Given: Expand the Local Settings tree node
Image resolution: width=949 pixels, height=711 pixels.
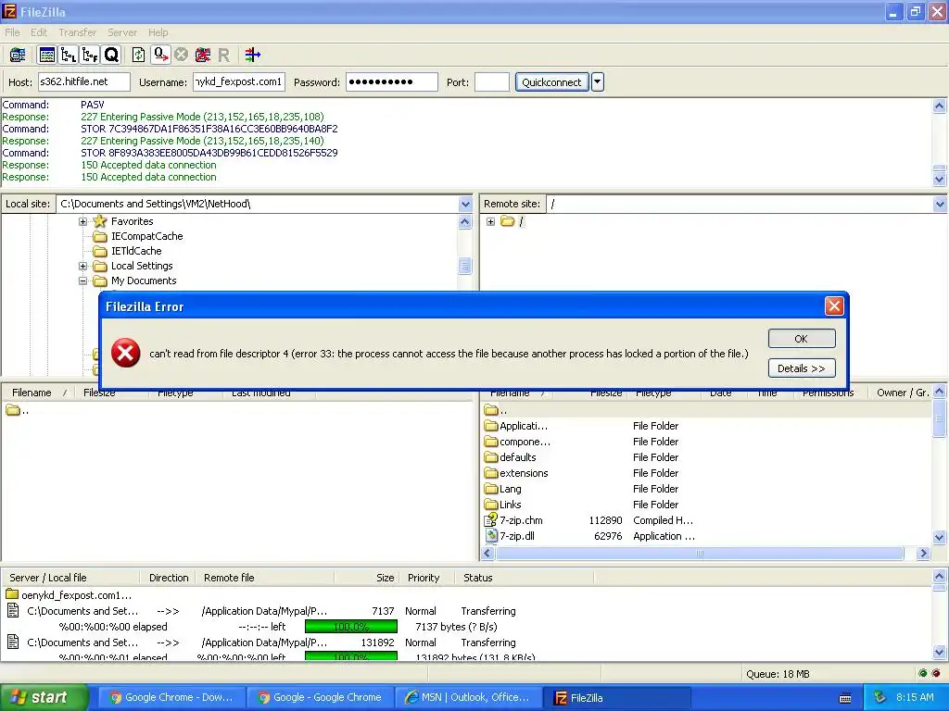Looking at the screenshot, I should [x=82, y=266].
